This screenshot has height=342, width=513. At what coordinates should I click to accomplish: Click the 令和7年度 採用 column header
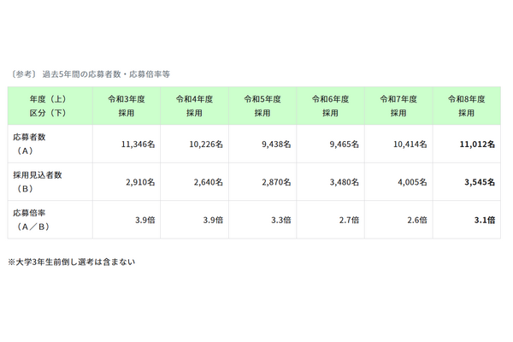click(x=398, y=106)
